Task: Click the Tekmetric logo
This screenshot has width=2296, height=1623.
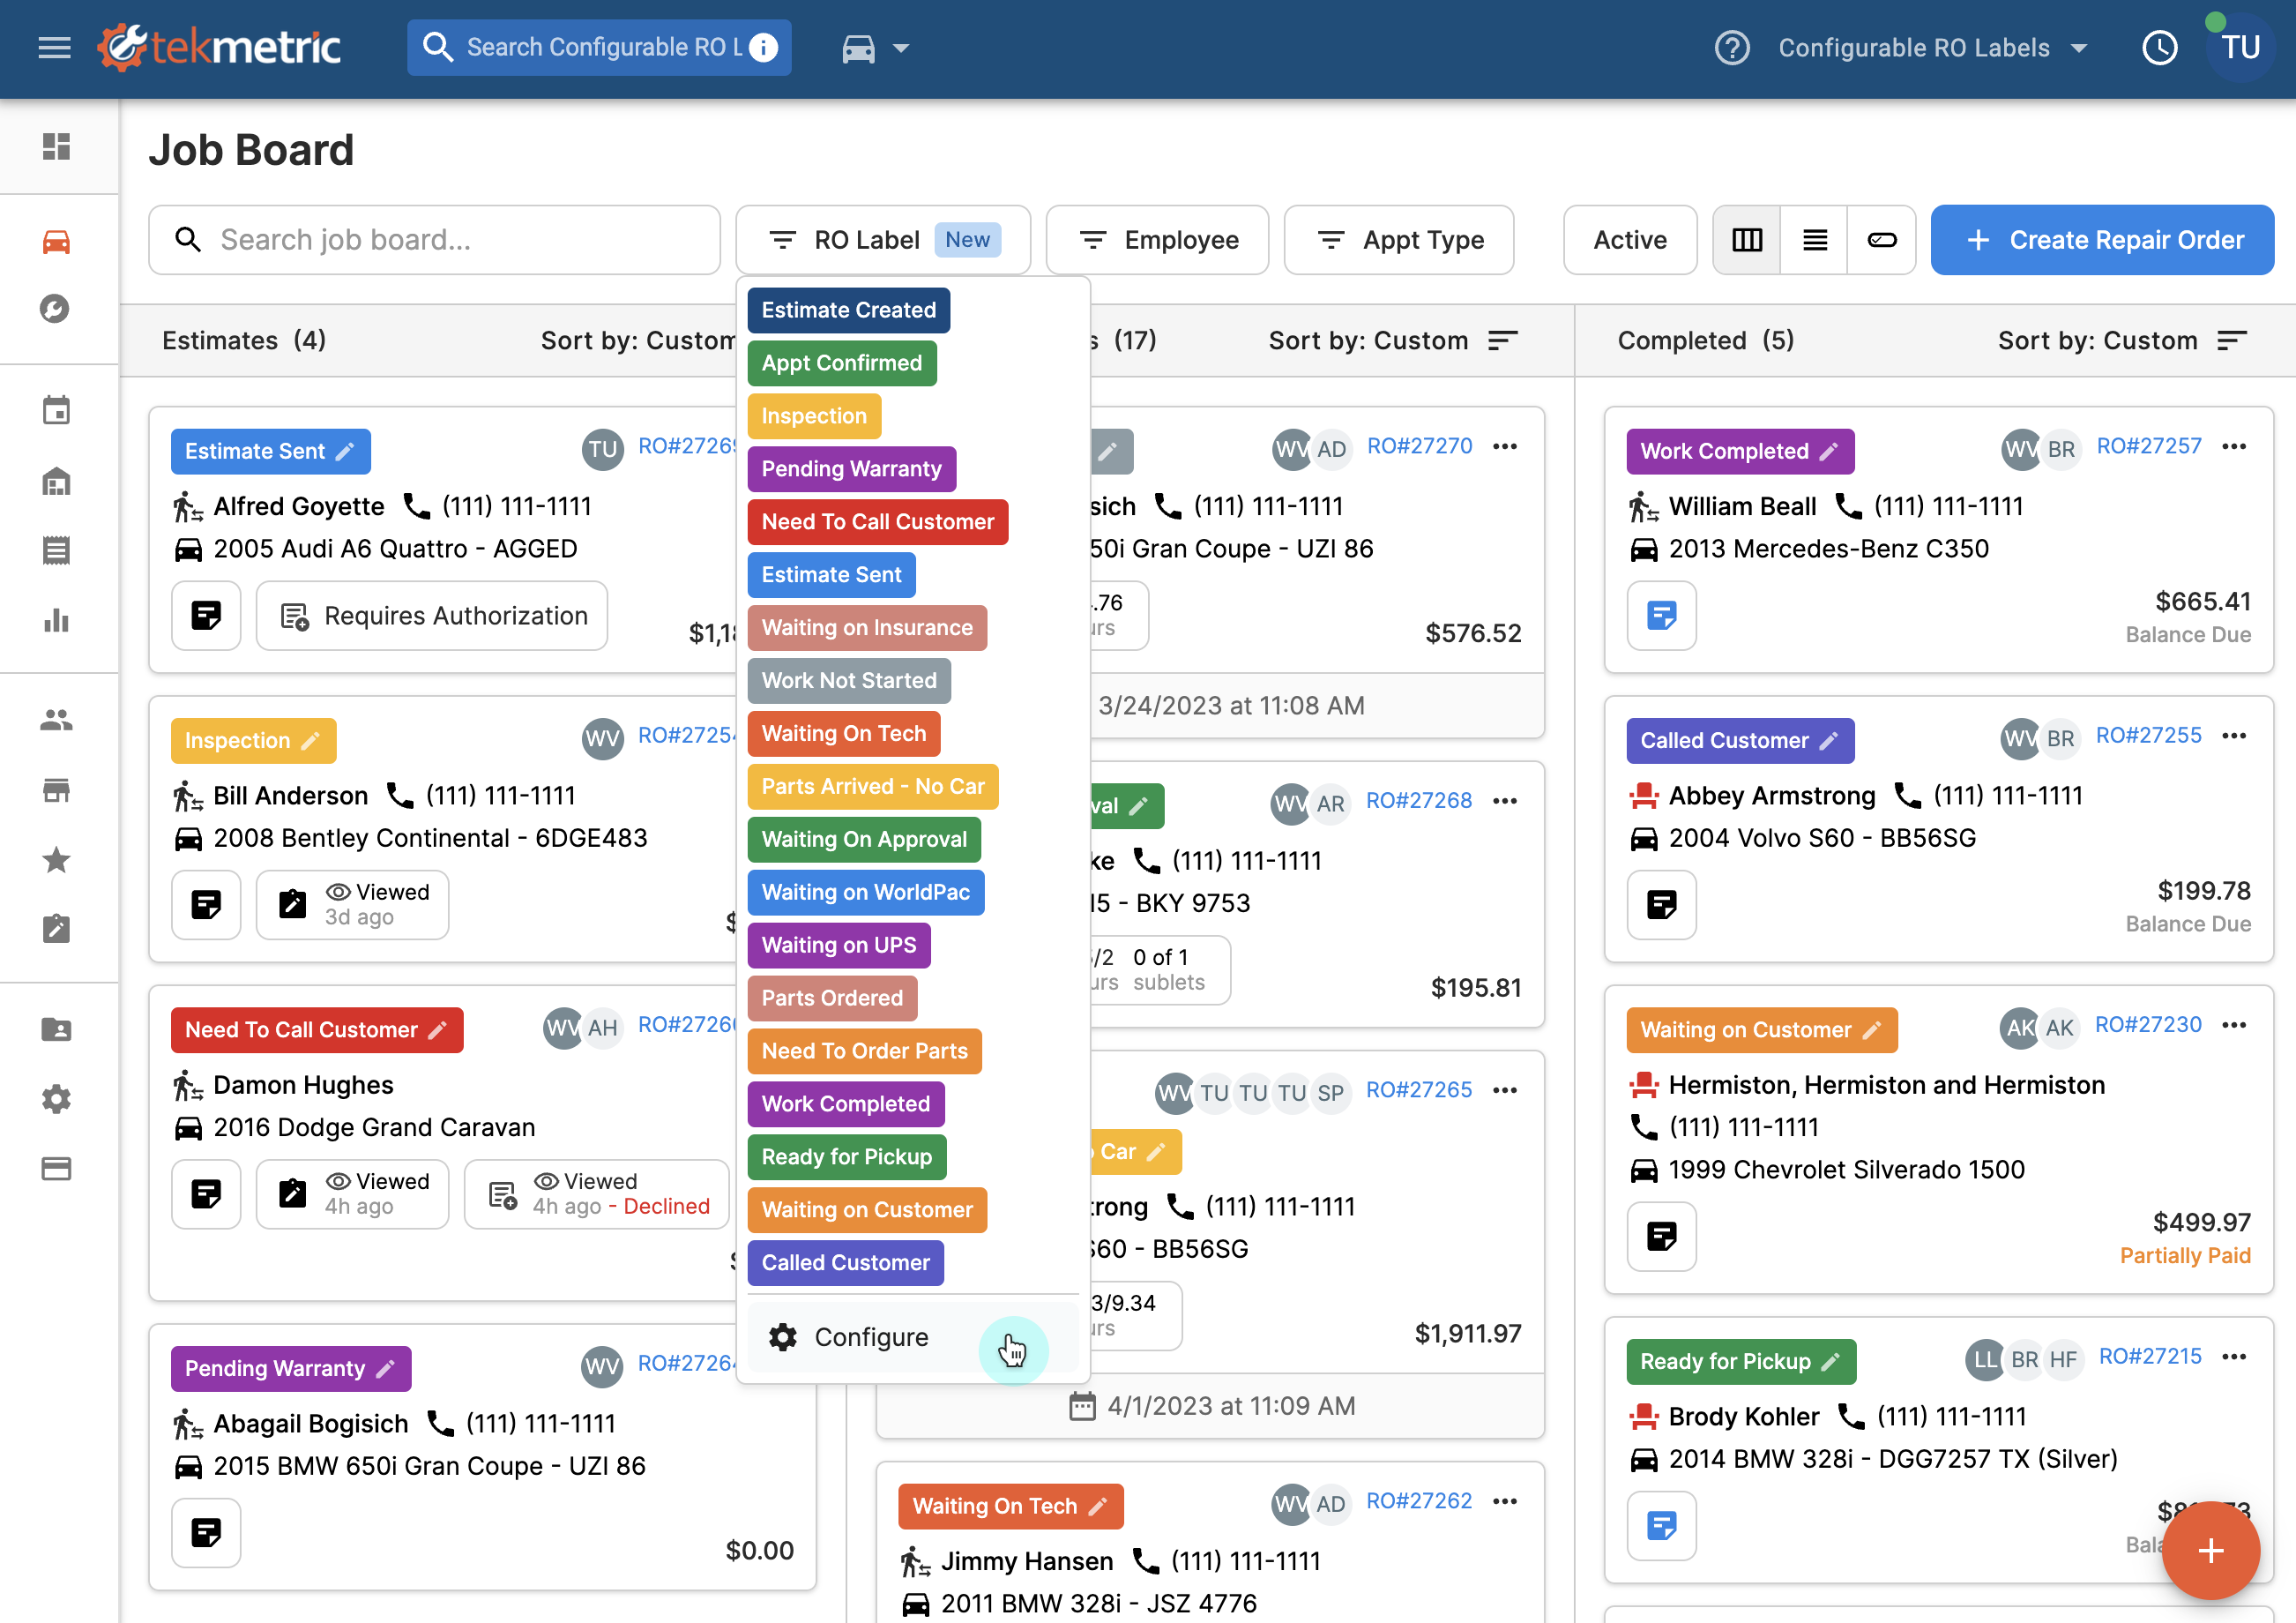Action: point(220,47)
